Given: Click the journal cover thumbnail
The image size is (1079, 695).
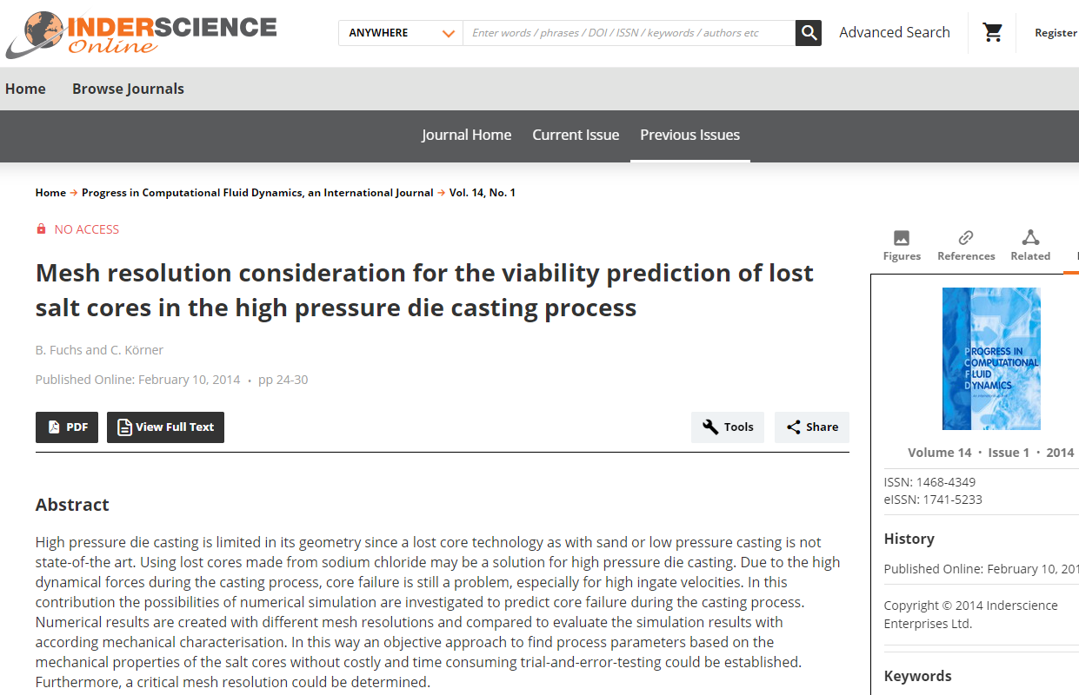Looking at the screenshot, I should (x=991, y=359).
